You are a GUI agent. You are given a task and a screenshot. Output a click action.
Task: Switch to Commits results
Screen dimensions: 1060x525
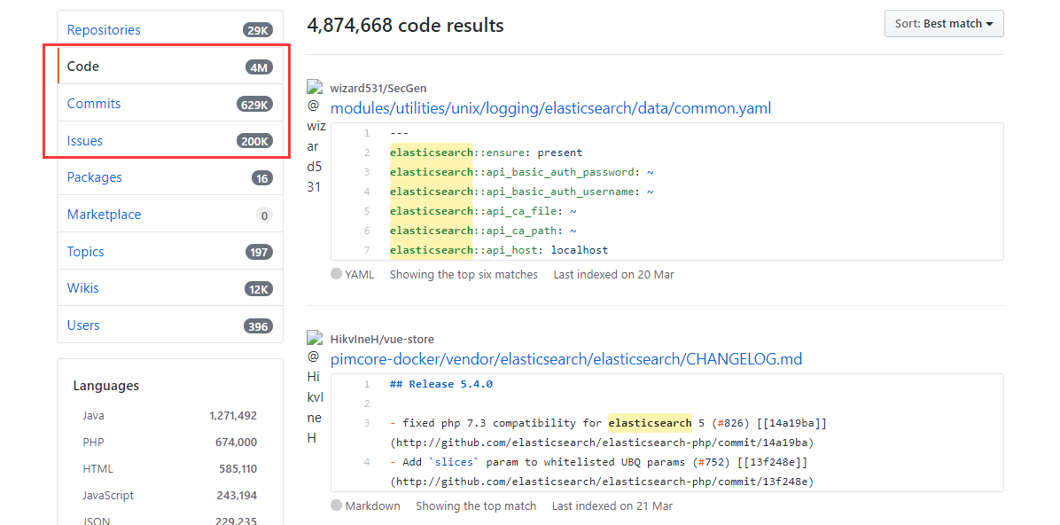(94, 104)
